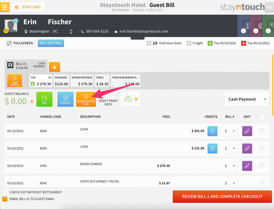Click the orange vertical scrollbar
This screenshot has width=274, height=209.
coord(273,85)
